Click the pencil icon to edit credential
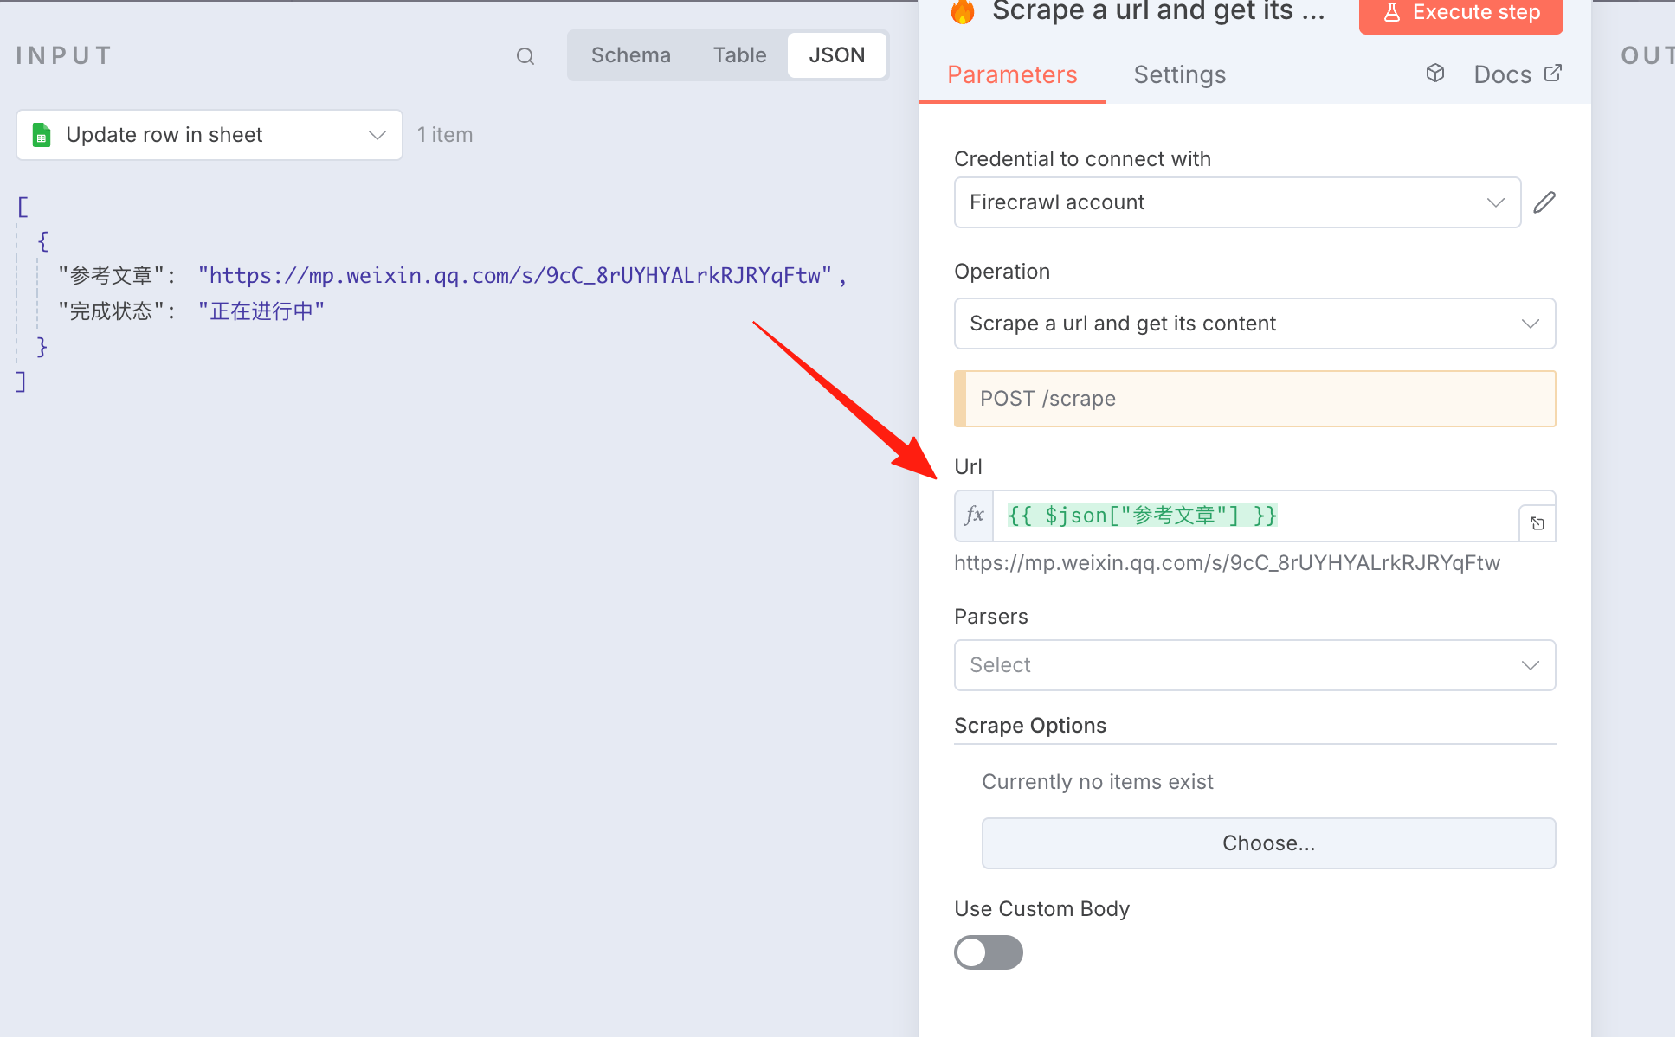 coord(1544,202)
